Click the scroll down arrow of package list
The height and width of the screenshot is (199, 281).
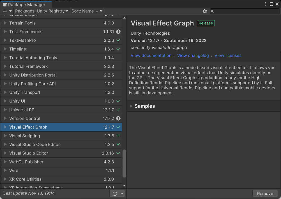point(124,186)
